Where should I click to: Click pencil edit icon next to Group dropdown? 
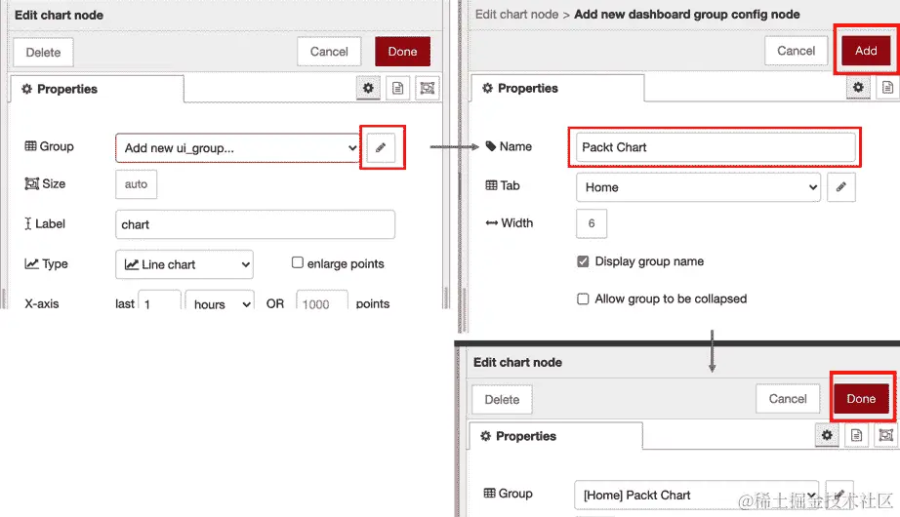[x=381, y=147]
